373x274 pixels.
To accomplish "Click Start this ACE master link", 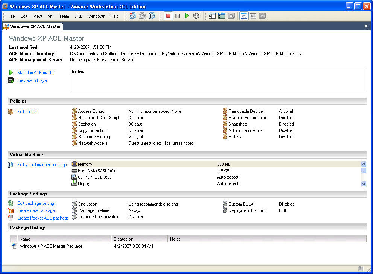I will click(36, 73).
